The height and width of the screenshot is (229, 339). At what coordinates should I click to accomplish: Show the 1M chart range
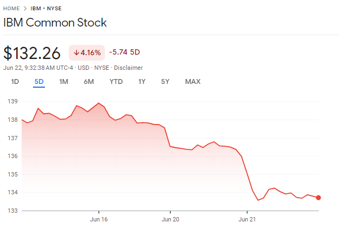pos(63,82)
